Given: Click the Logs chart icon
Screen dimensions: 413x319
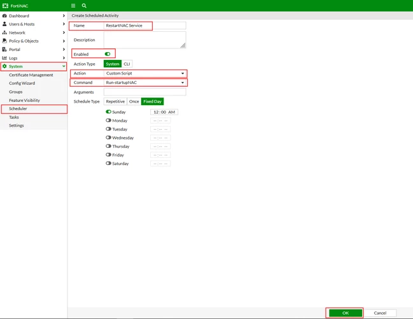Looking at the screenshot, I should [4, 58].
